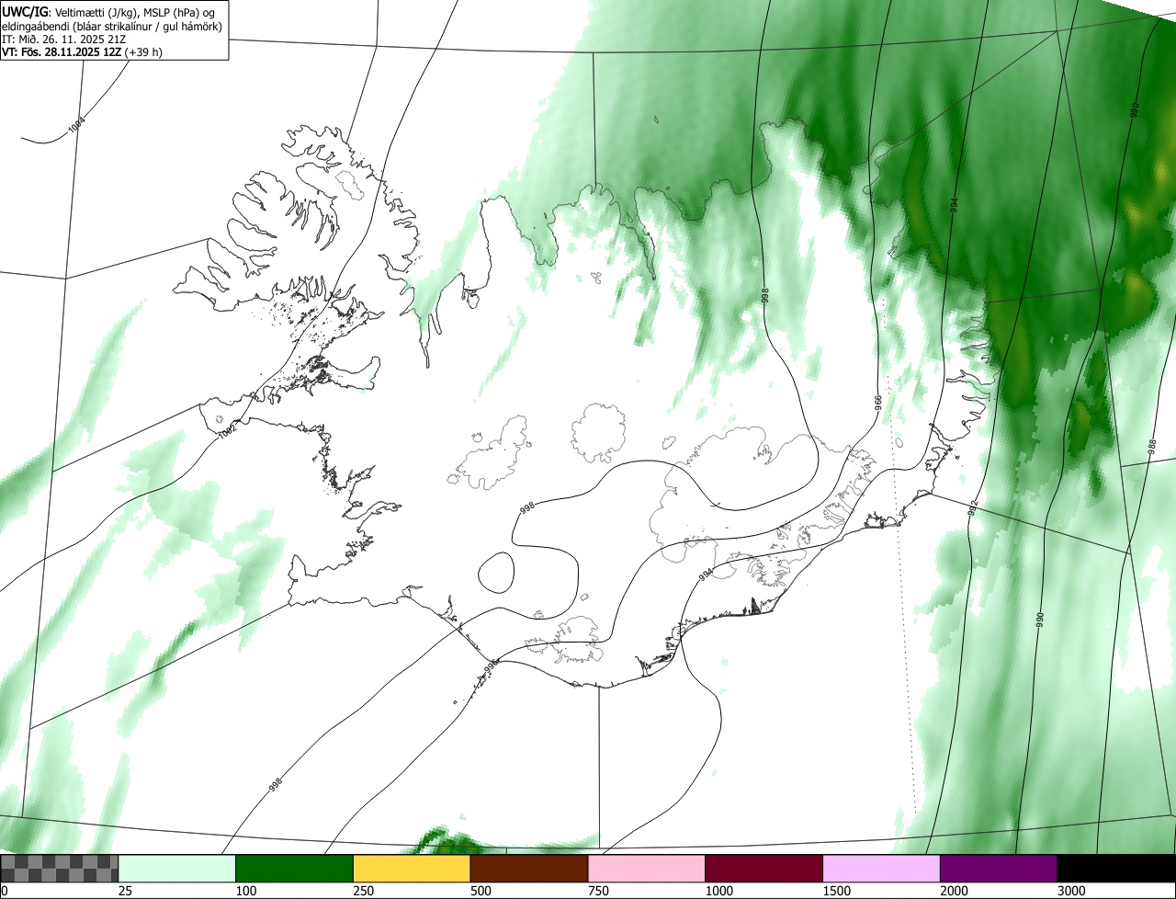The height and width of the screenshot is (899, 1176).
Task: Click the legend value "100"
Action: (244, 891)
